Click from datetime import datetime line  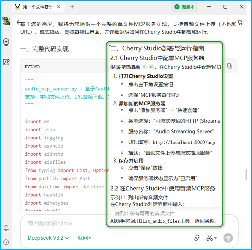[x=64, y=187]
